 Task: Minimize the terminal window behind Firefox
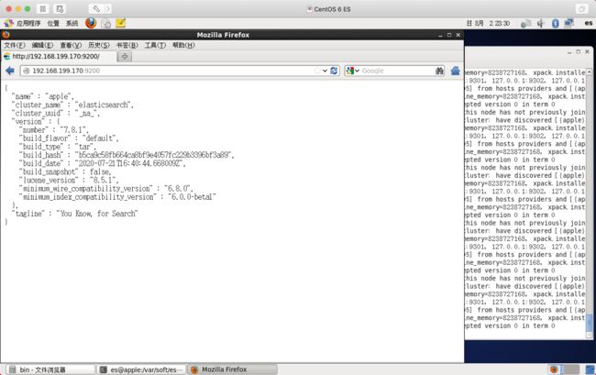pyautogui.click(x=569, y=52)
